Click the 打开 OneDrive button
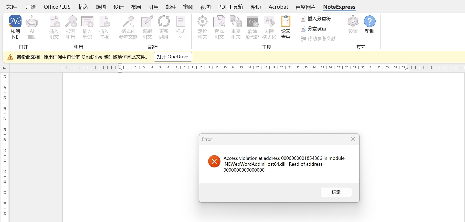Image resolution: width=465 pixels, height=222 pixels. click(173, 57)
